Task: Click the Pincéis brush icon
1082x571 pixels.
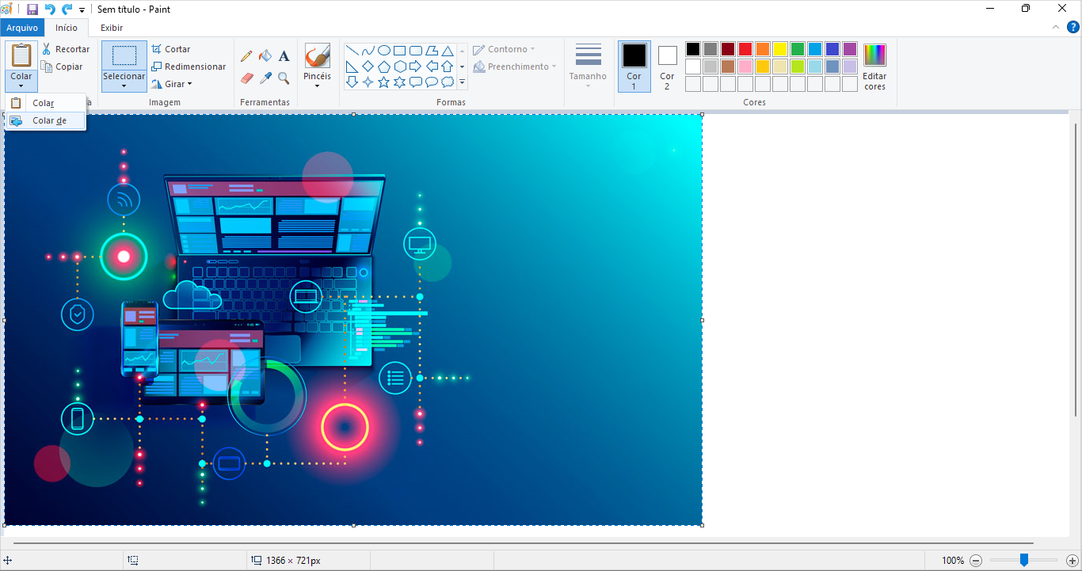Action: (x=317, y=56)
